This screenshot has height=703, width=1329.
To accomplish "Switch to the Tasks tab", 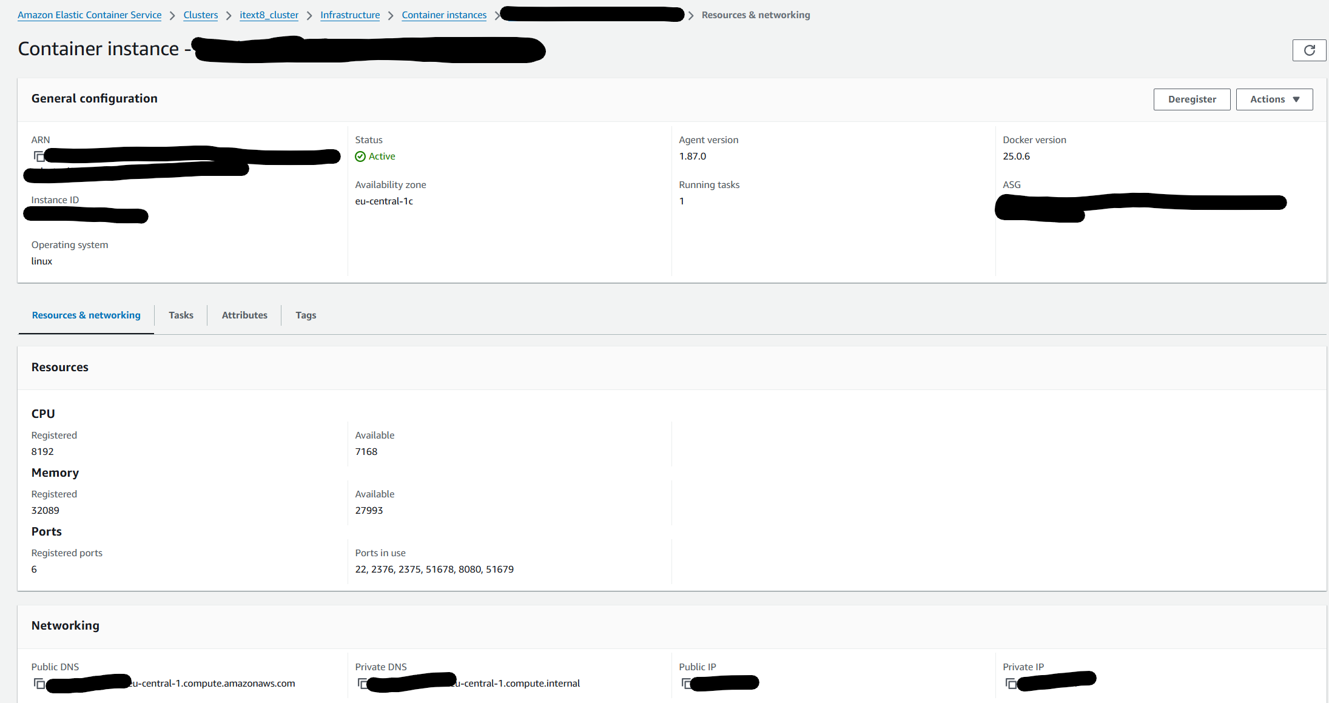I will [x=181, y=315].
